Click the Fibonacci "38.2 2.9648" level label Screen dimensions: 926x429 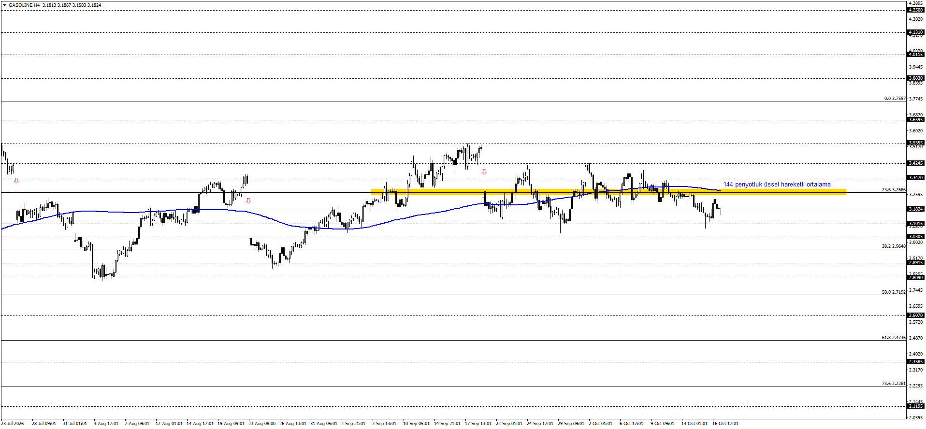tap(894, 246)
